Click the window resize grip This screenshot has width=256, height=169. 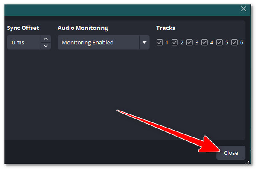pyautogui.click(x=247, y=163)
